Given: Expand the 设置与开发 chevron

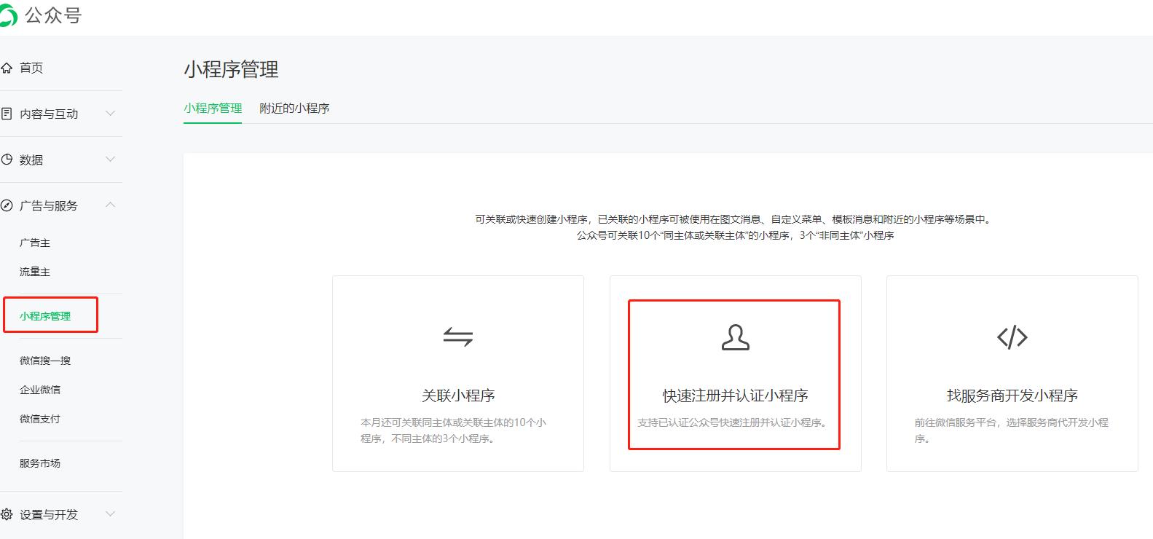Looking at the screenshot, I should coord(110,514).
